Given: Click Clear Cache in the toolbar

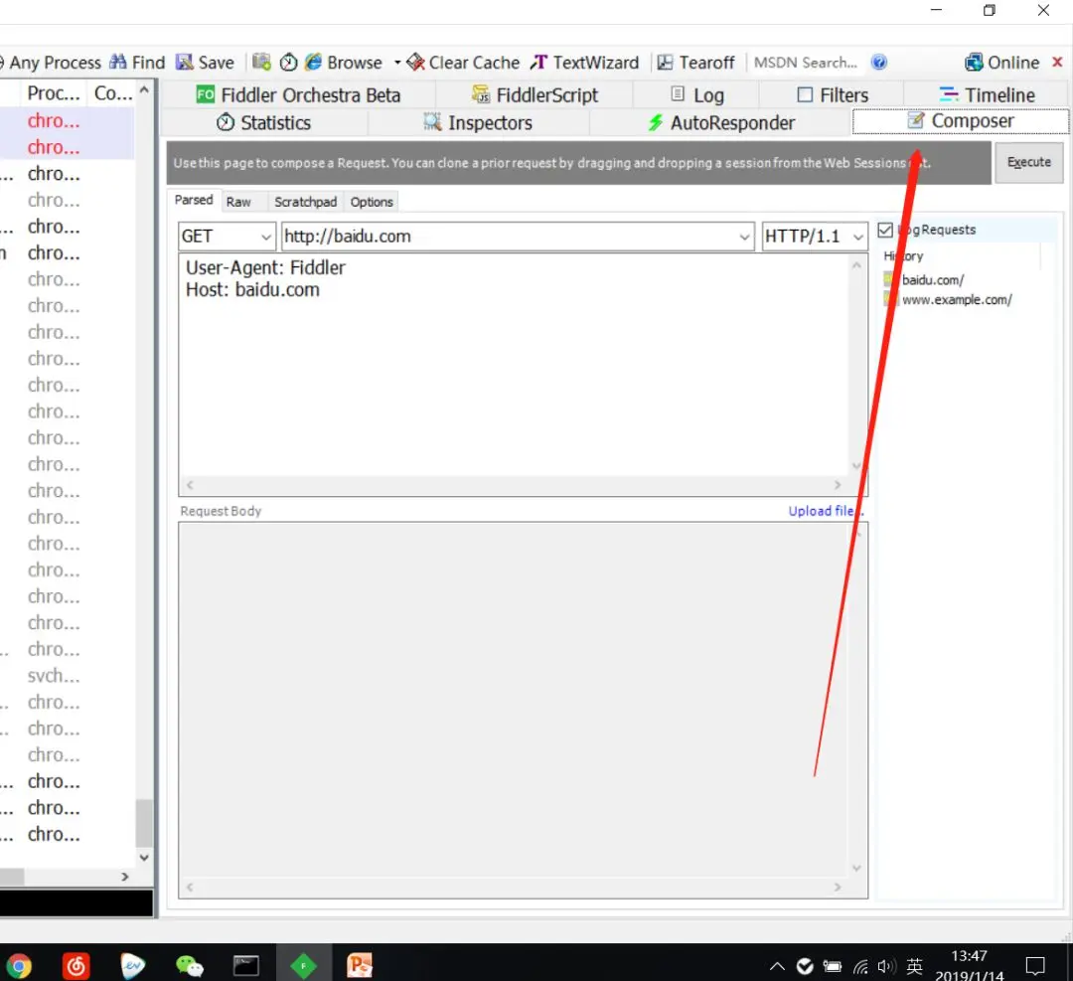Looking at the screenshot, I should pos(463,63).
